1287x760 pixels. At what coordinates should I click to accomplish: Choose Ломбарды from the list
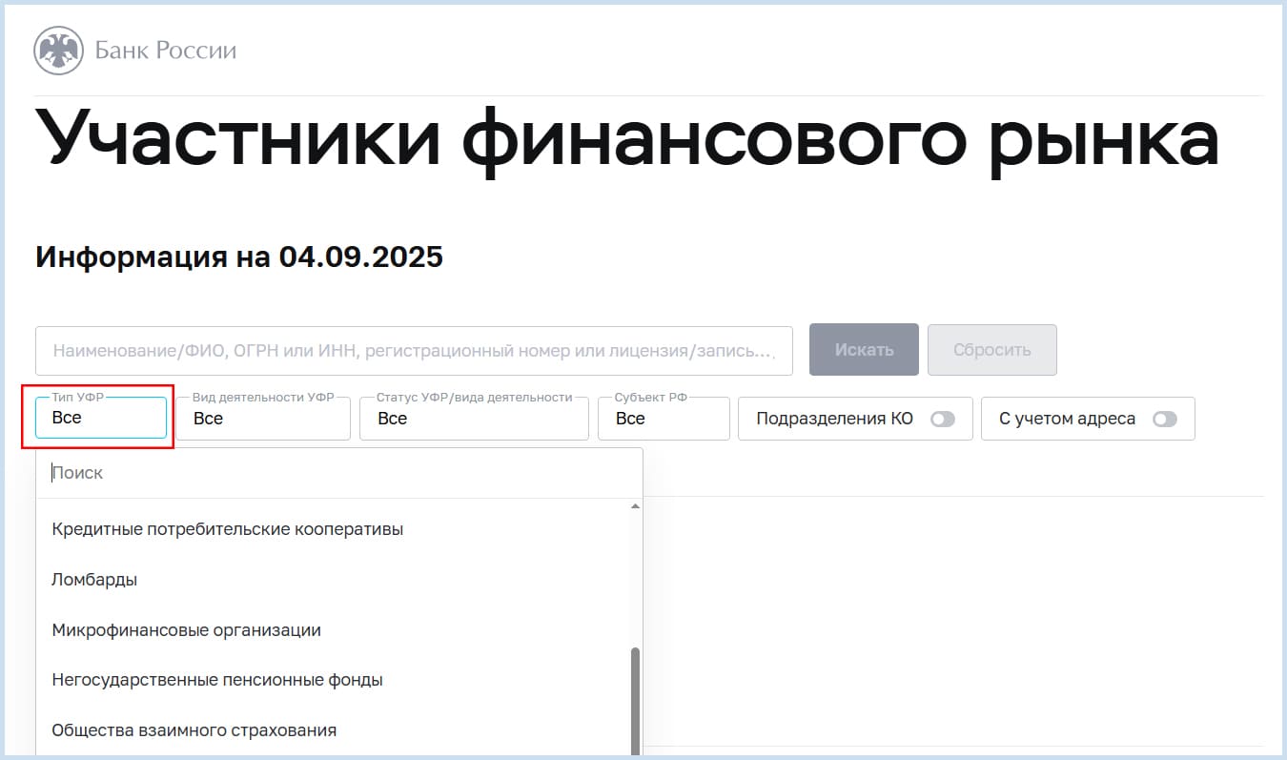(x=94, y=579)
